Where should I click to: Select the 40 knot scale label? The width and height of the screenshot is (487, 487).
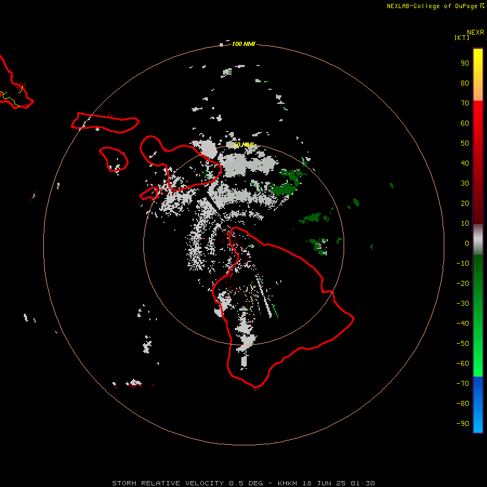click(465, 163)
